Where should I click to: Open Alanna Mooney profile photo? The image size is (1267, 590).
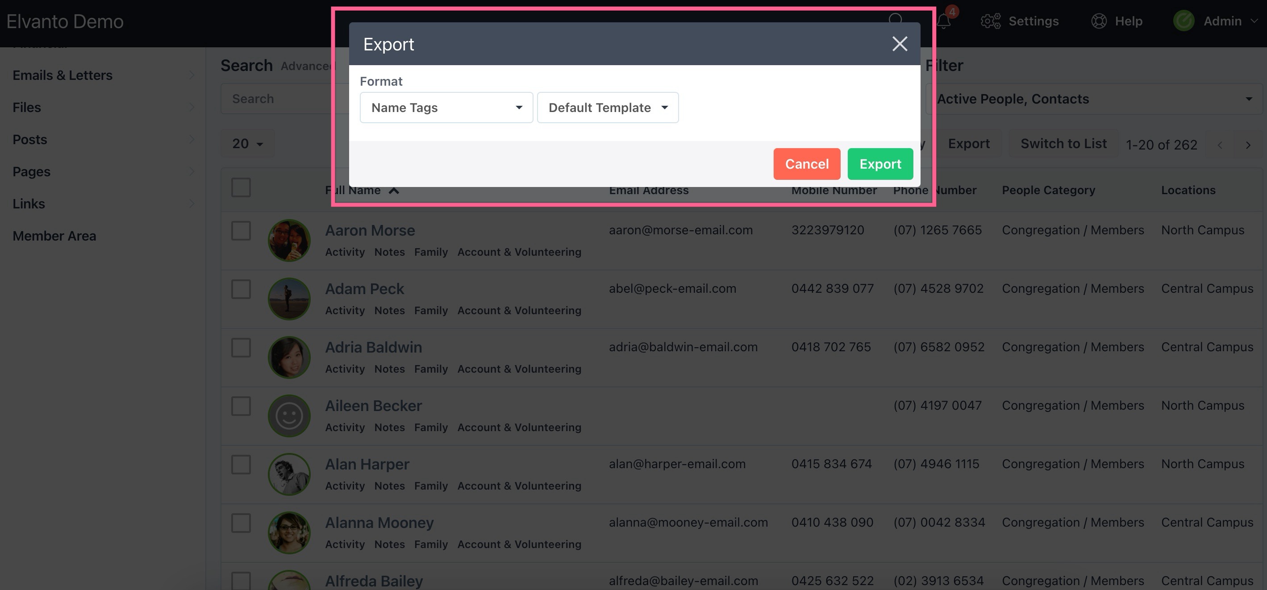[x=289, y=533]
